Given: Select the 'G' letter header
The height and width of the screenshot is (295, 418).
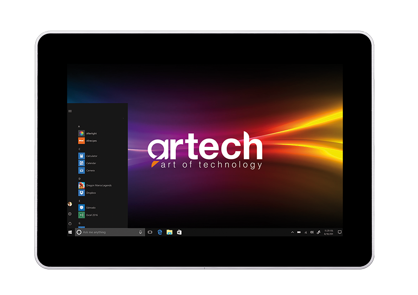Looking at the screenshot, I should tap(79, 223).
